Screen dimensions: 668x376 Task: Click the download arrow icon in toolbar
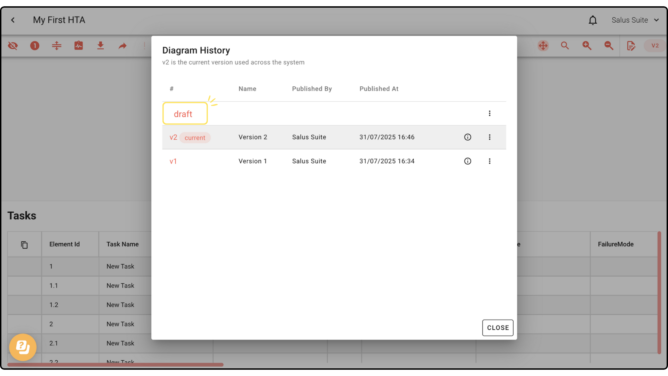click(x=101, y=46)
